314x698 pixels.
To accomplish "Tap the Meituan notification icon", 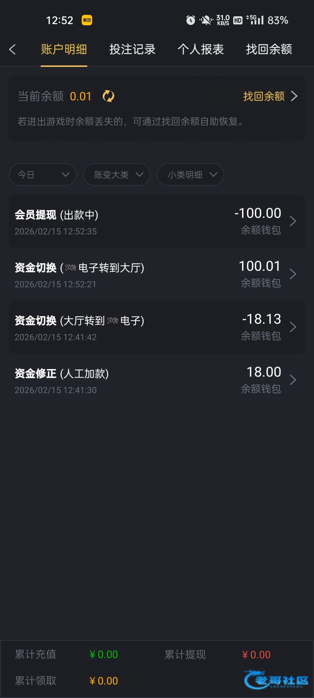I will 87,20.
